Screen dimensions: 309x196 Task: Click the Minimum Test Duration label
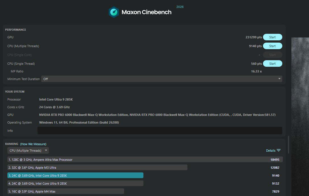coord(24,79)
